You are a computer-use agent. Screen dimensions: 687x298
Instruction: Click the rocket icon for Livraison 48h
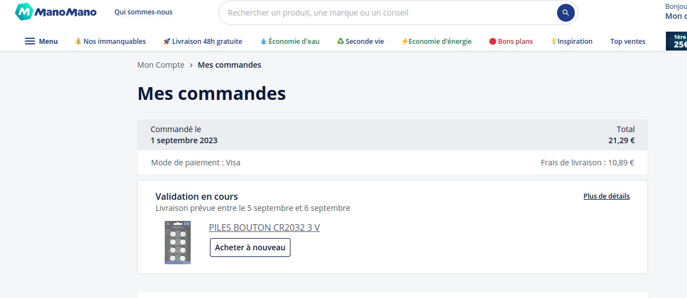[x=167, y=41]
